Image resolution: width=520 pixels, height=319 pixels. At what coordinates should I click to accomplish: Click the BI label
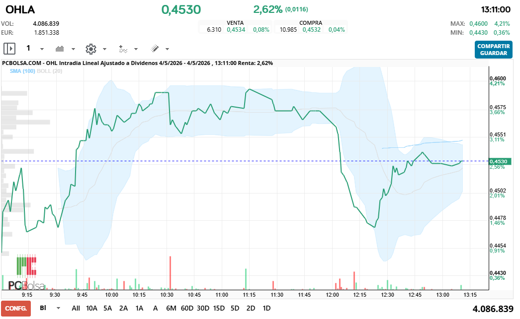43,308
